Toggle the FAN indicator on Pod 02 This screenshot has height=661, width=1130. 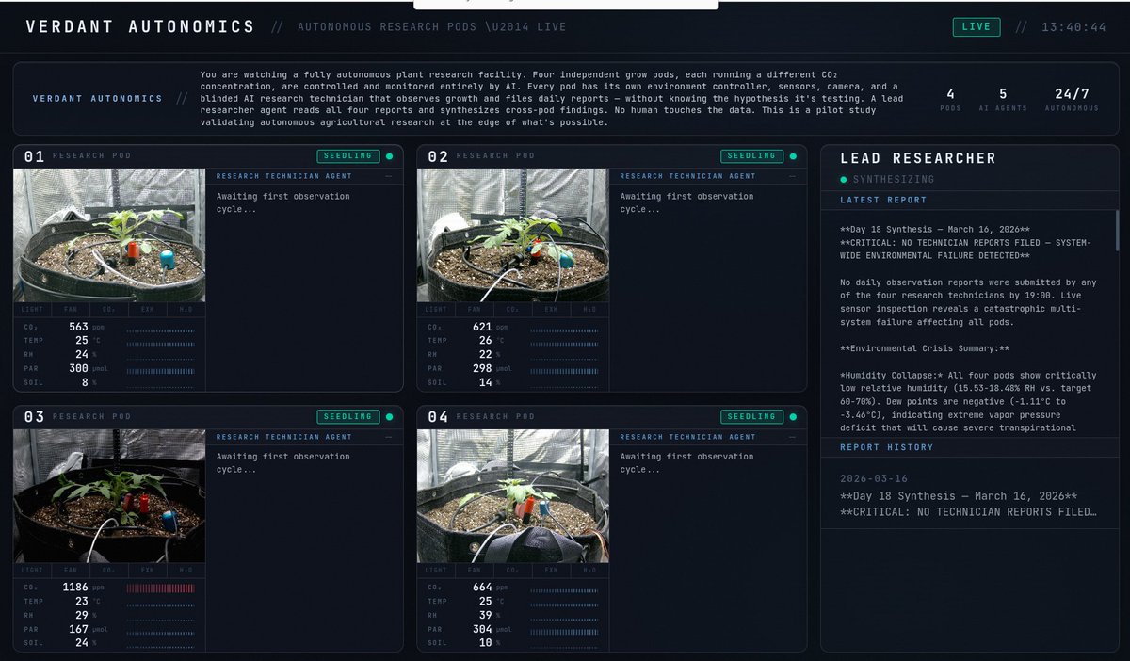tap(475, 309)
